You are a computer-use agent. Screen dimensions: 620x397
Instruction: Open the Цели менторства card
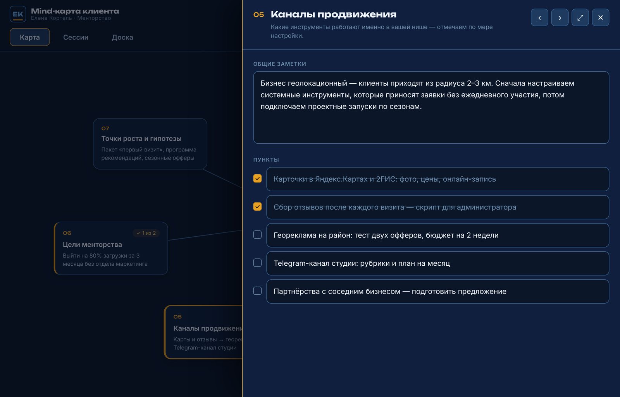pyautogui.click(x=111, y=248)
